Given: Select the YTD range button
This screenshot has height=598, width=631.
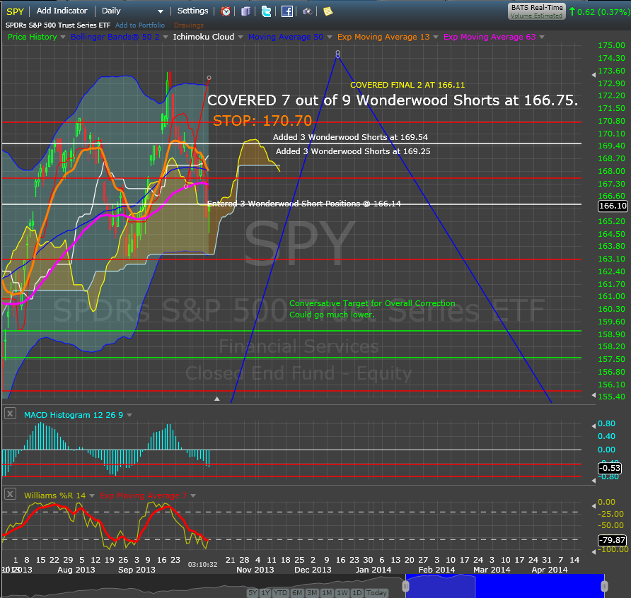Looking at the screenshot, I should click(281, 593).
